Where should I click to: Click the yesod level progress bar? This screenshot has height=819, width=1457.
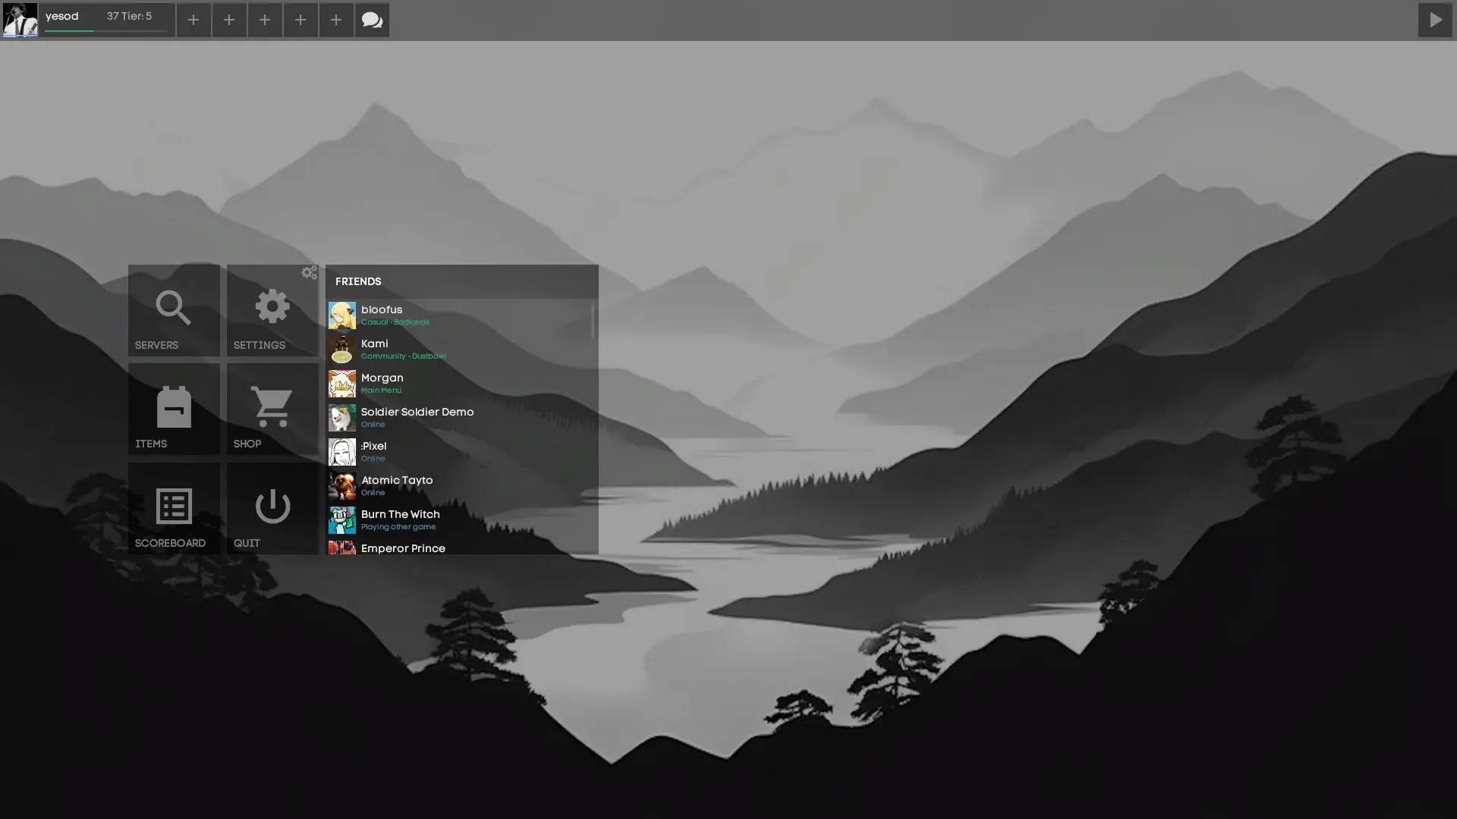click(105, 31)
